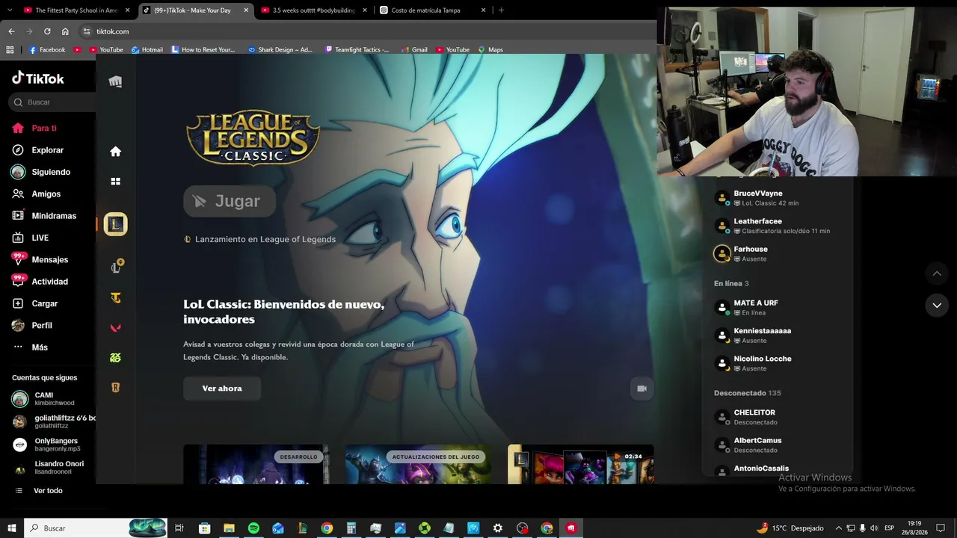
Task: Open the notification center icon
Action: click(941, 528)
